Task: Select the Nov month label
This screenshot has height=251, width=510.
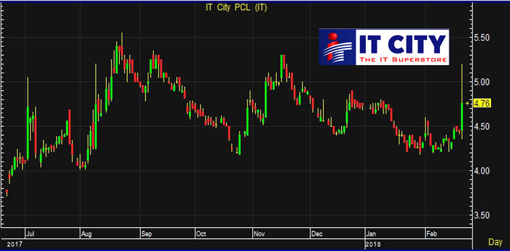Action: [x=259, y=233]
